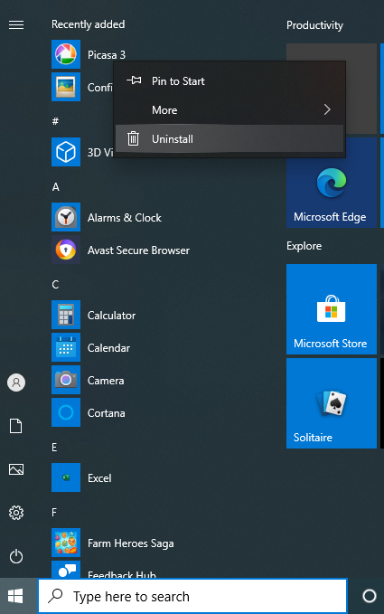Viewport: 384px width, 614px height.
Task: Launch the Excel app icon
Action: (66, 477)
